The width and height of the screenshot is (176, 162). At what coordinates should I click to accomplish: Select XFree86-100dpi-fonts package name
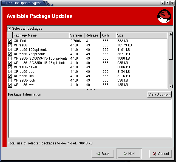[x=30, y=50]
